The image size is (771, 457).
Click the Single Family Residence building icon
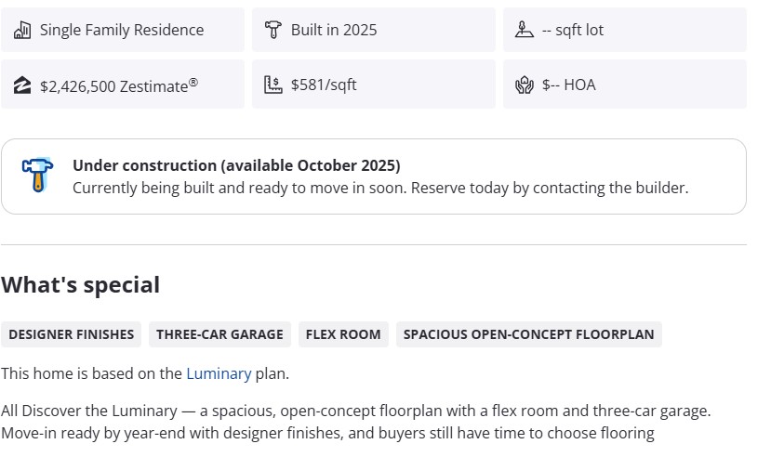pyautogui.click(x=22, y=30)
